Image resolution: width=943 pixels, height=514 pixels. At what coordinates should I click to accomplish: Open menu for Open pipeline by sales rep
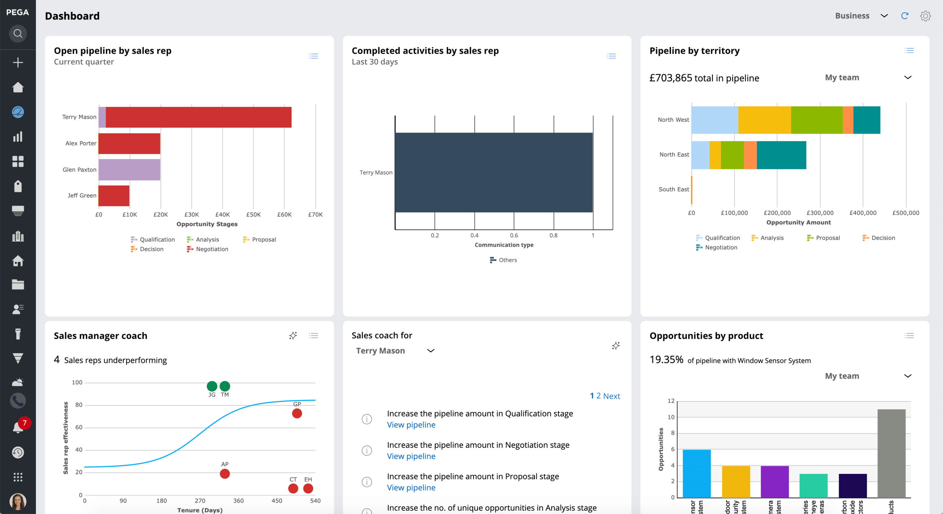[x=313, y=56]
